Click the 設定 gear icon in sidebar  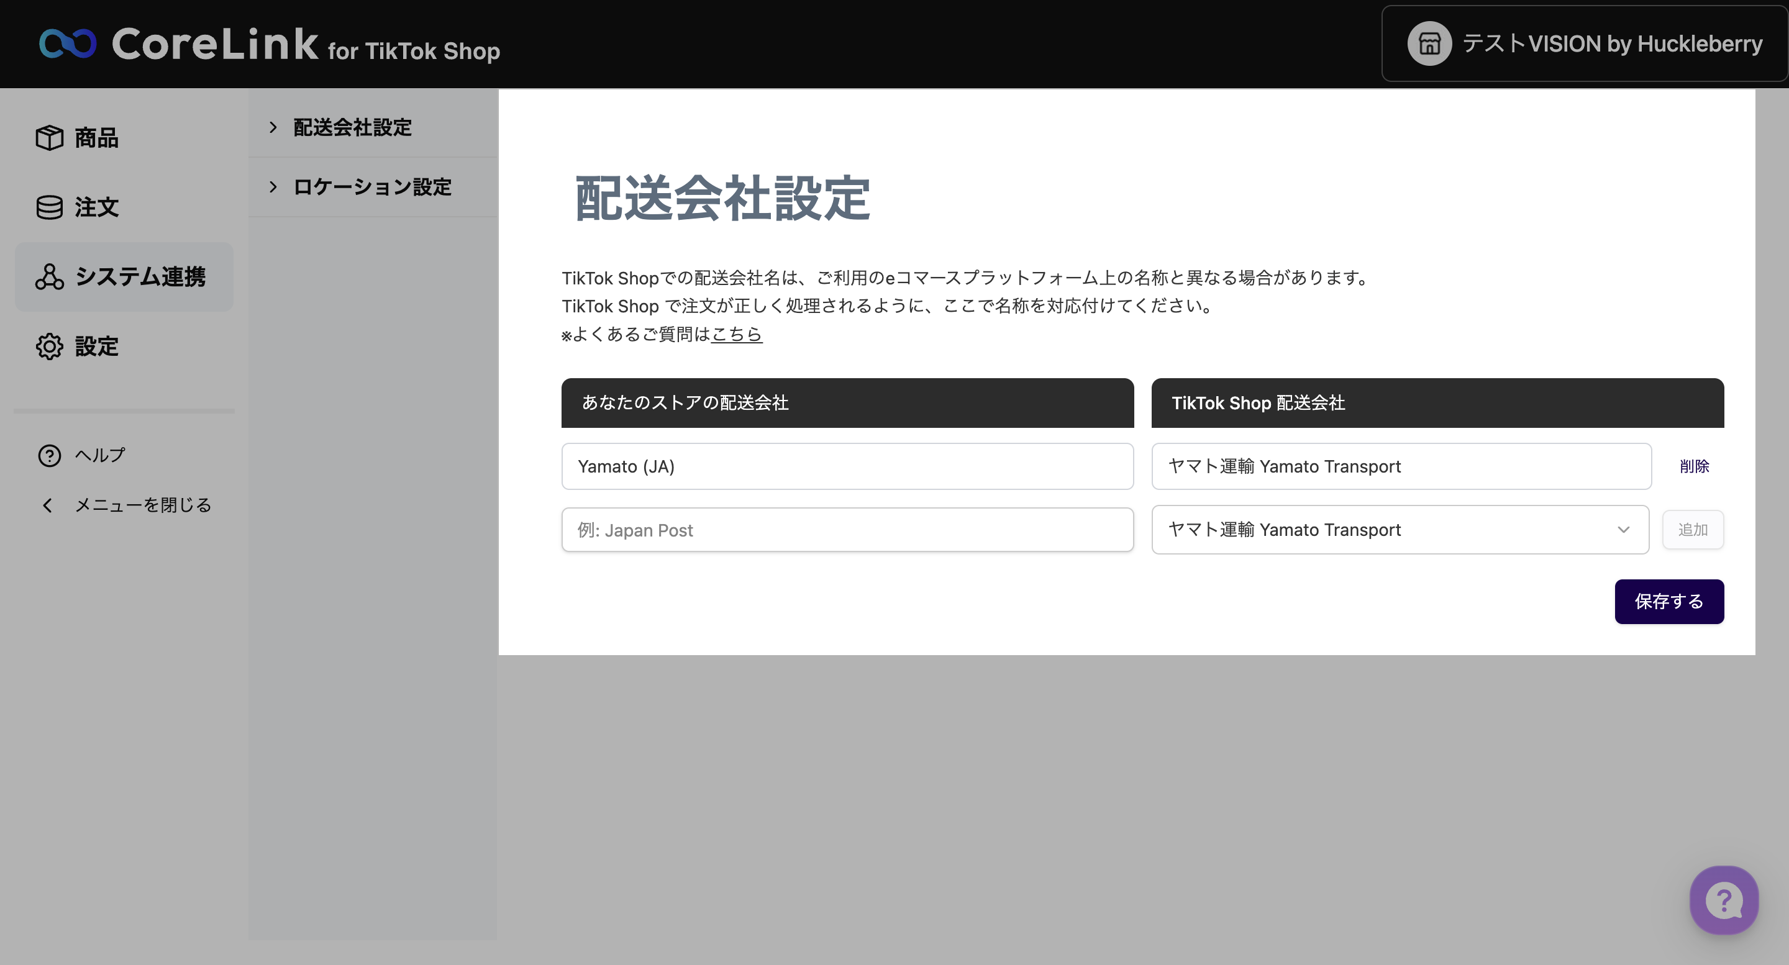click(x=49, y=346)
